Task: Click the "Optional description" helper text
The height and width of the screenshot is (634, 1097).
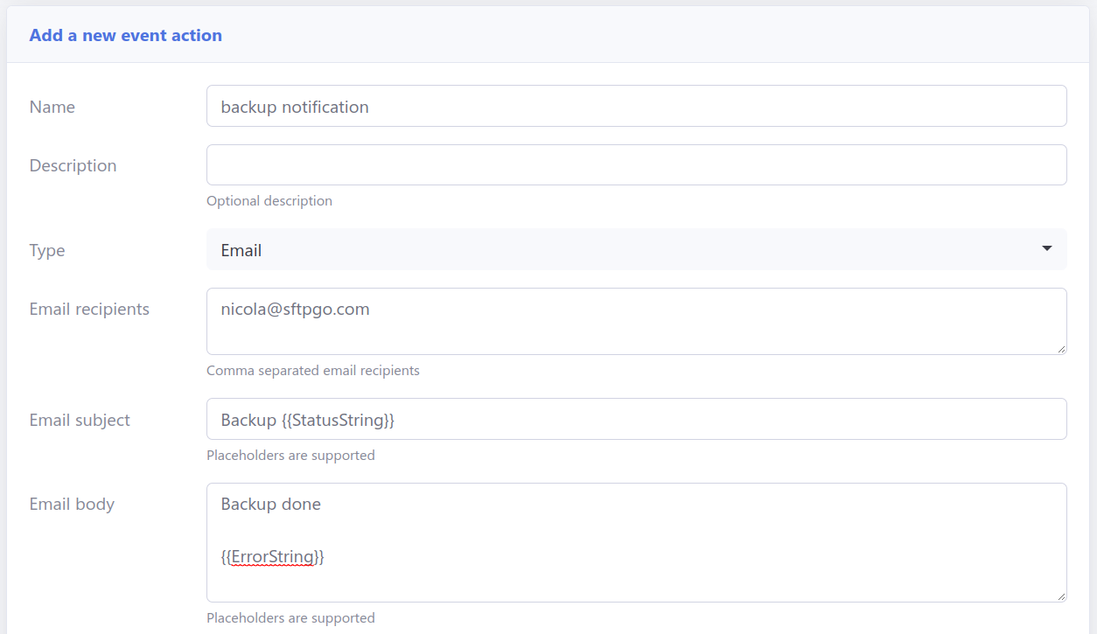Action: tap(269, 200)
